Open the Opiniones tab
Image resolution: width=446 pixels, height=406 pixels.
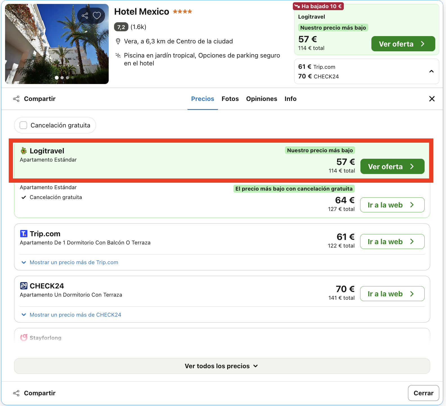[262, 99]
